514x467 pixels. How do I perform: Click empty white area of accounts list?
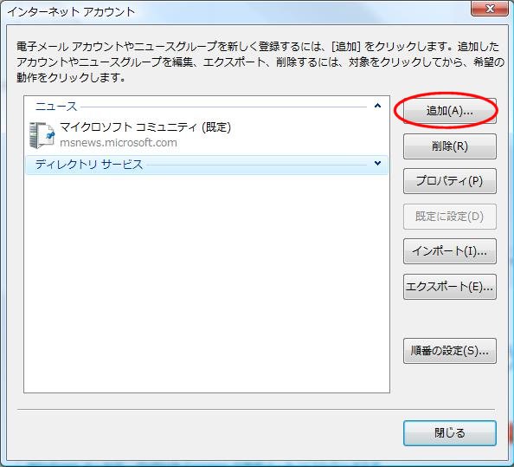click(x=207, y=282)
